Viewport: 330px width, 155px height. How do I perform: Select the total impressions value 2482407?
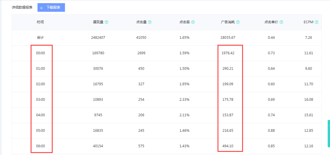click(98, 38)
